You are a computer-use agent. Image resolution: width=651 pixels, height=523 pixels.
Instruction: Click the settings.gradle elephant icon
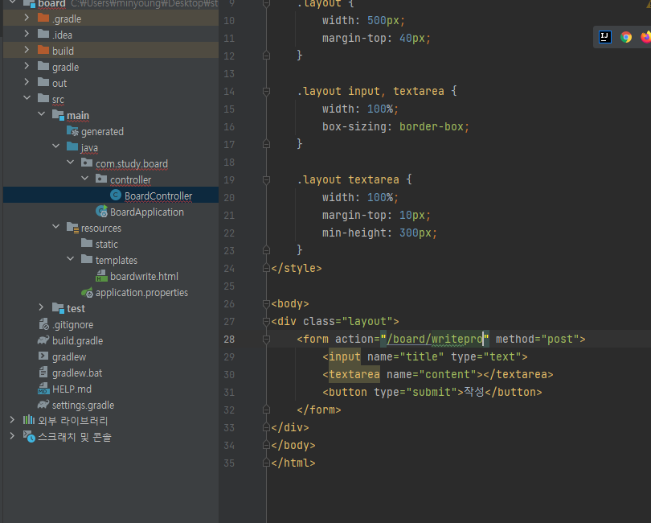[43, 405]
